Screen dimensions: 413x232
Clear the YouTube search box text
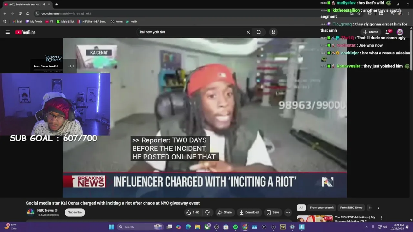click(248, 32)
